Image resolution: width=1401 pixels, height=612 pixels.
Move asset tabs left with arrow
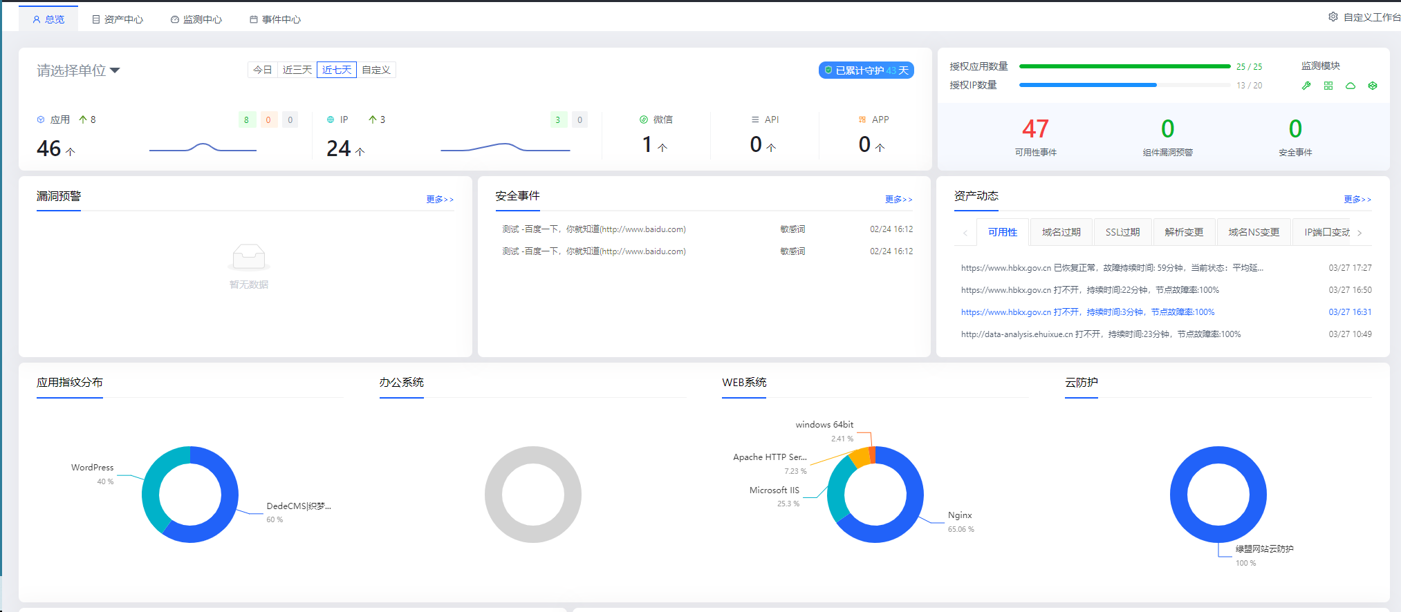(965, 233)
